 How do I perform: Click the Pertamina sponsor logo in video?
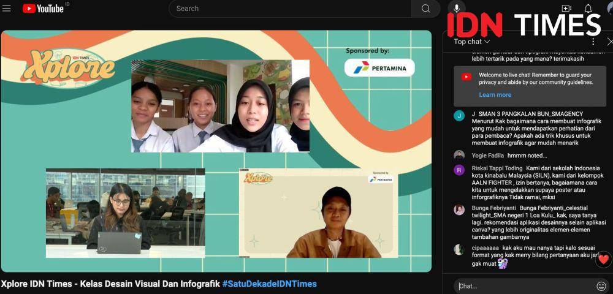point(379,68)
